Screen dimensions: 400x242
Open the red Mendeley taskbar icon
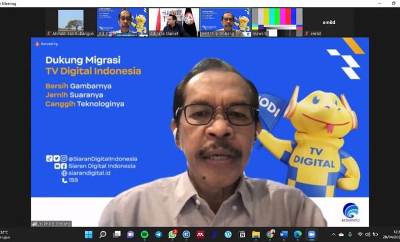click(200, 235)
